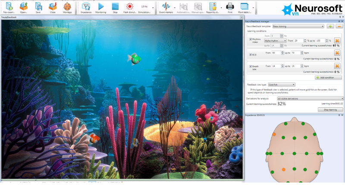
Task: Click the Rhythms up to 100 field
Action: point(320,41)
